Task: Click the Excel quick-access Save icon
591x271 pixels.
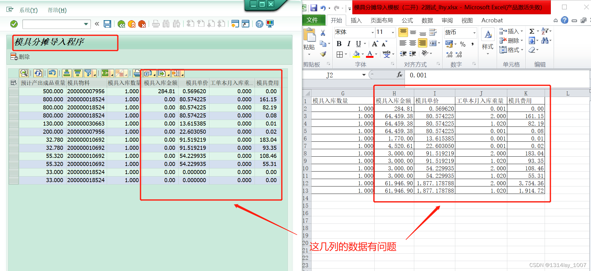Action: (314, 8)
